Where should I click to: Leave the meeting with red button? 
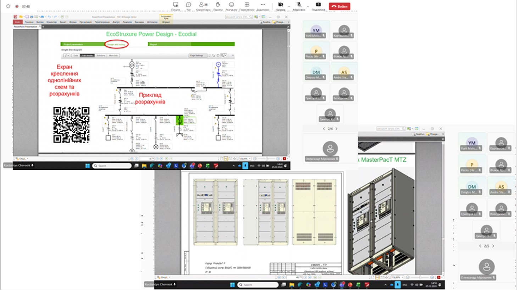coord(339,6)
